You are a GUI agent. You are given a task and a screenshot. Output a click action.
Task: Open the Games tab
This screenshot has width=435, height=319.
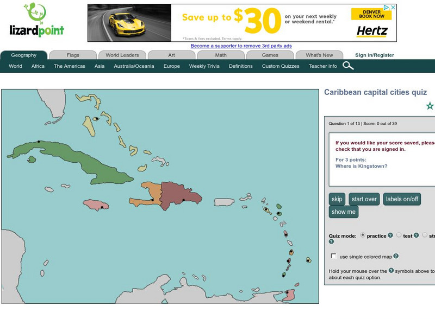pos(270,55)
